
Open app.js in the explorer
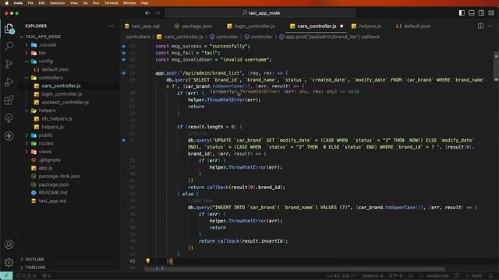tap(45, 168)
